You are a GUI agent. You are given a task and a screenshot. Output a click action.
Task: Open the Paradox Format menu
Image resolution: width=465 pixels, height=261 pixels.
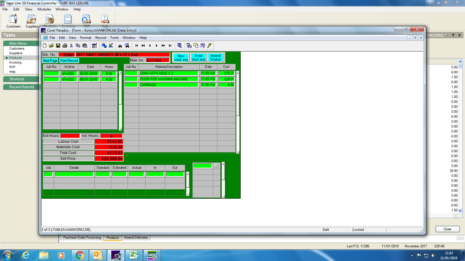(86, 38)
